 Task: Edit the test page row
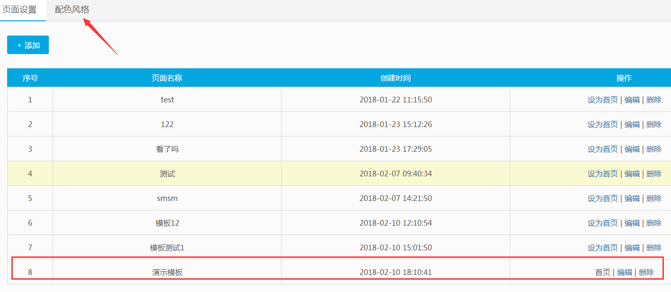coord(632,100)
